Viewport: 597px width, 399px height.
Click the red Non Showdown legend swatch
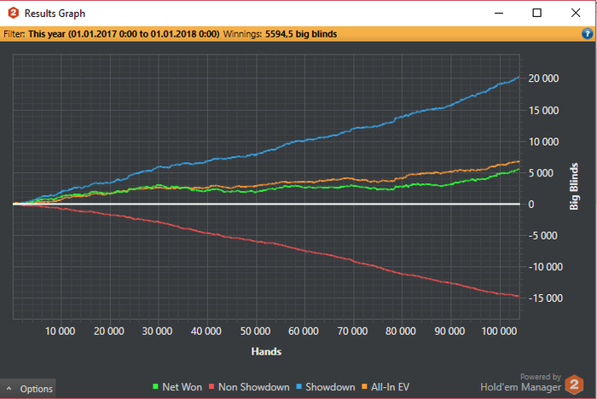[212, 387]
